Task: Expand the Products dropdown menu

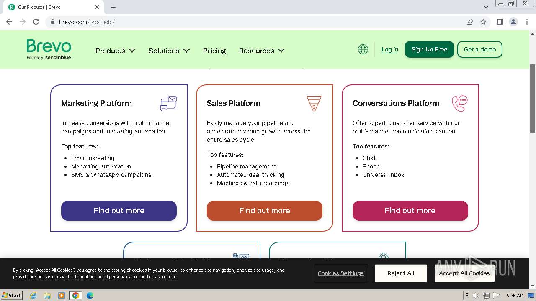Action: [115, 51]
